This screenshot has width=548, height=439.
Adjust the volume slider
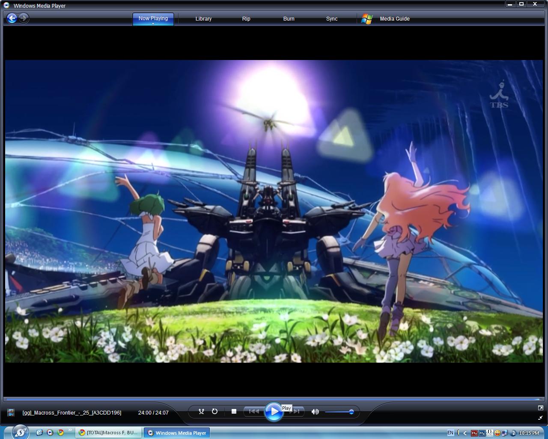(x=339, y=412)
